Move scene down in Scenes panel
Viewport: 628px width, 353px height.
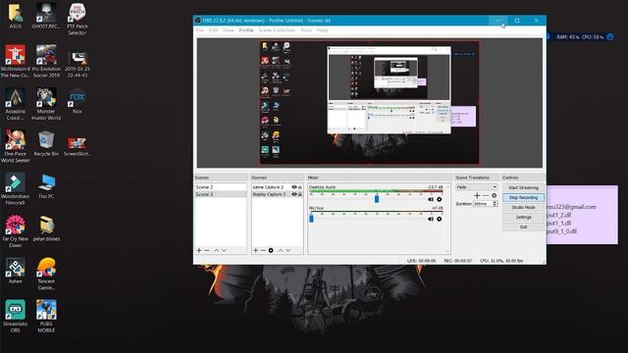224,250
